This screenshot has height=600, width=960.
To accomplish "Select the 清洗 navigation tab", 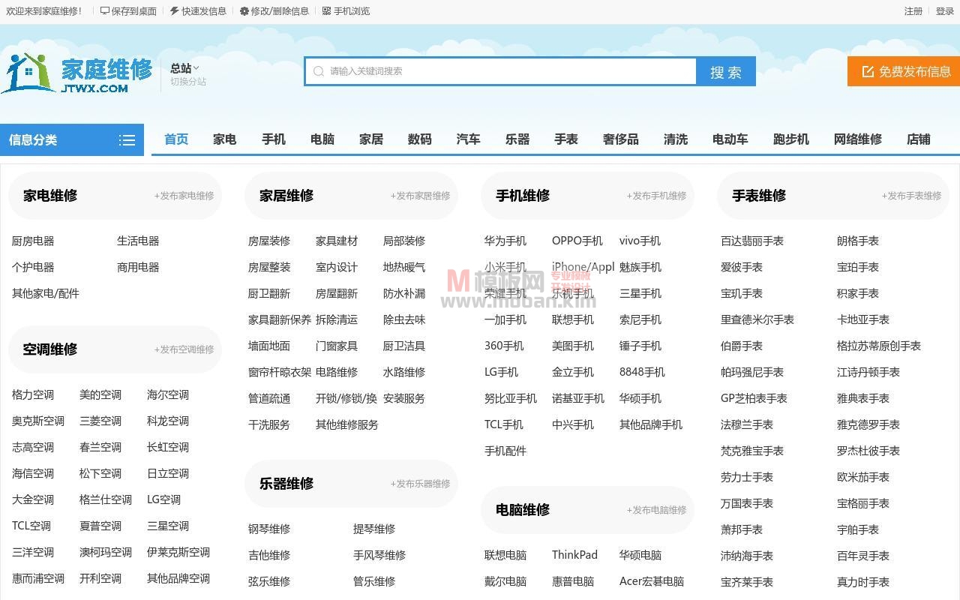I will (676, 139).
